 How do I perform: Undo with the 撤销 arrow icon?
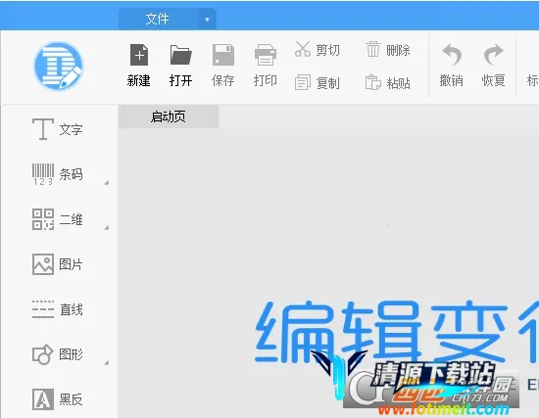(x=452, y=54)
